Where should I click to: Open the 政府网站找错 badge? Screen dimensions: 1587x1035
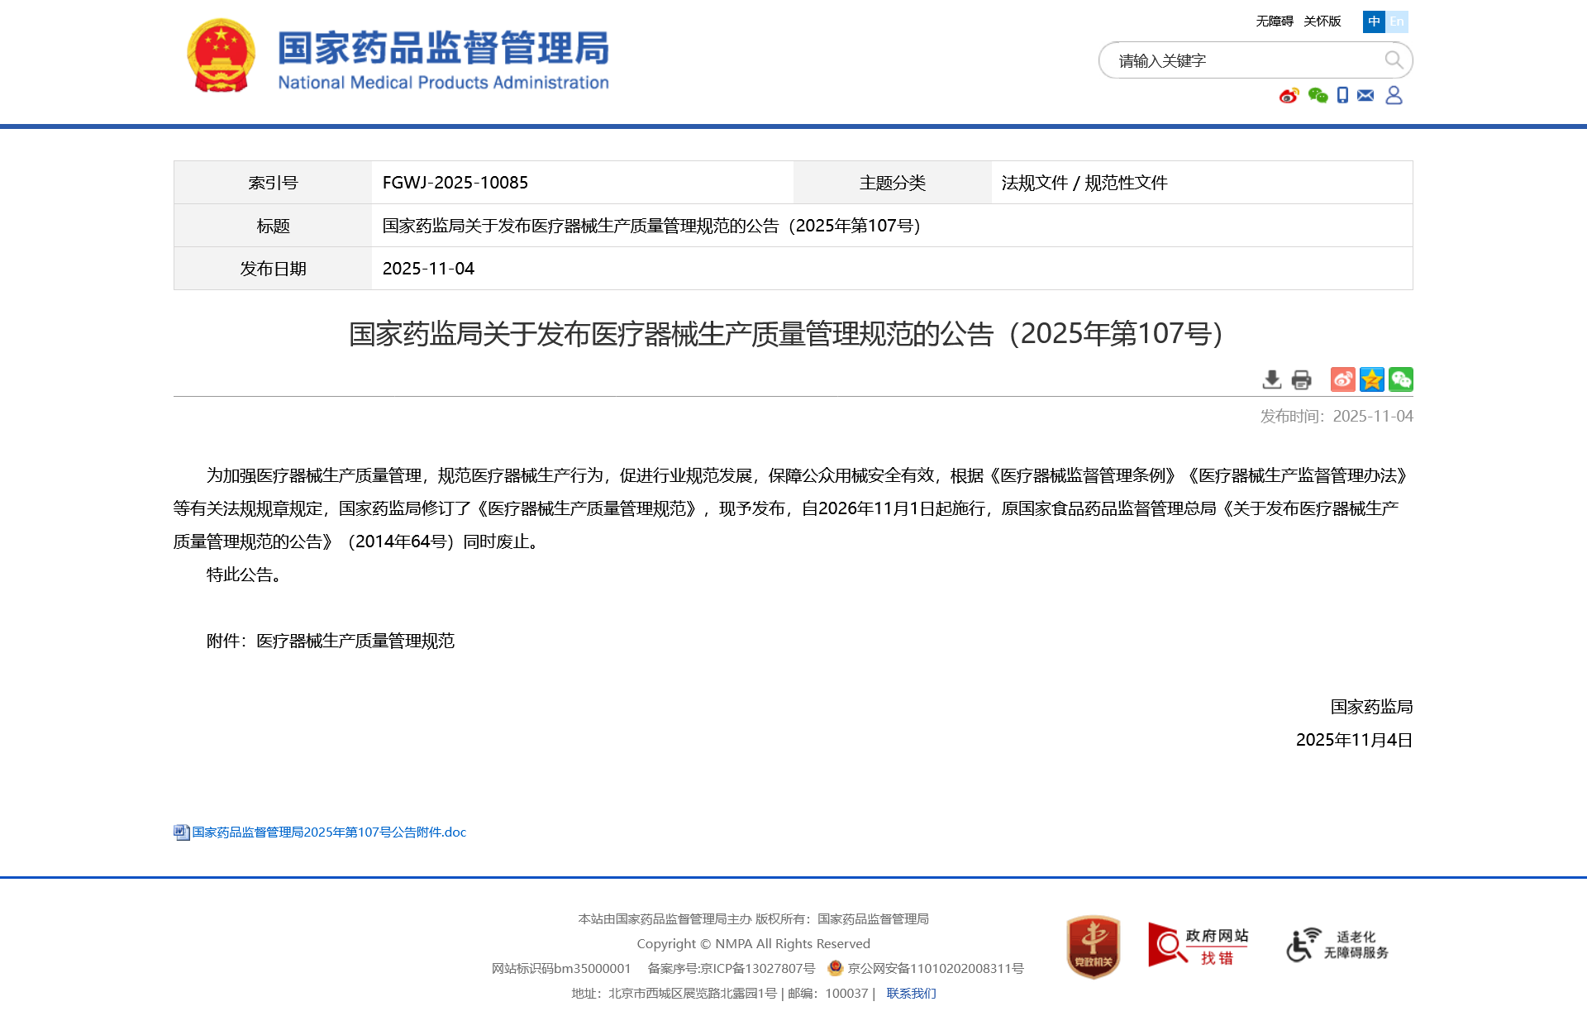pyautogui.click(x=1197, y=946)
